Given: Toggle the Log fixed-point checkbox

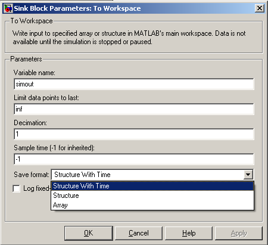Looking at the screenshot, I should (17, 188).
